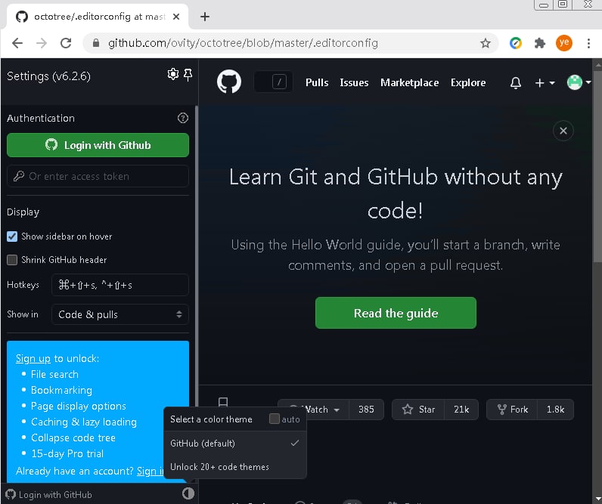Close the octotree browser tab
The image size is (602, 504).
(176, 17)
